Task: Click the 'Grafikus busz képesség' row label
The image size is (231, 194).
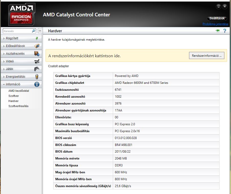Action: (72, 124)
